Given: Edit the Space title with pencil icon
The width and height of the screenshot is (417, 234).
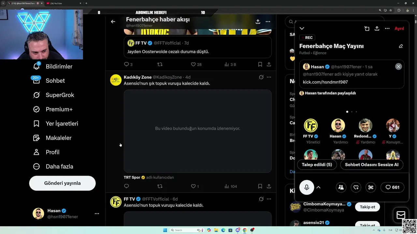Looking at the screenshot, I should click(401, 46).
